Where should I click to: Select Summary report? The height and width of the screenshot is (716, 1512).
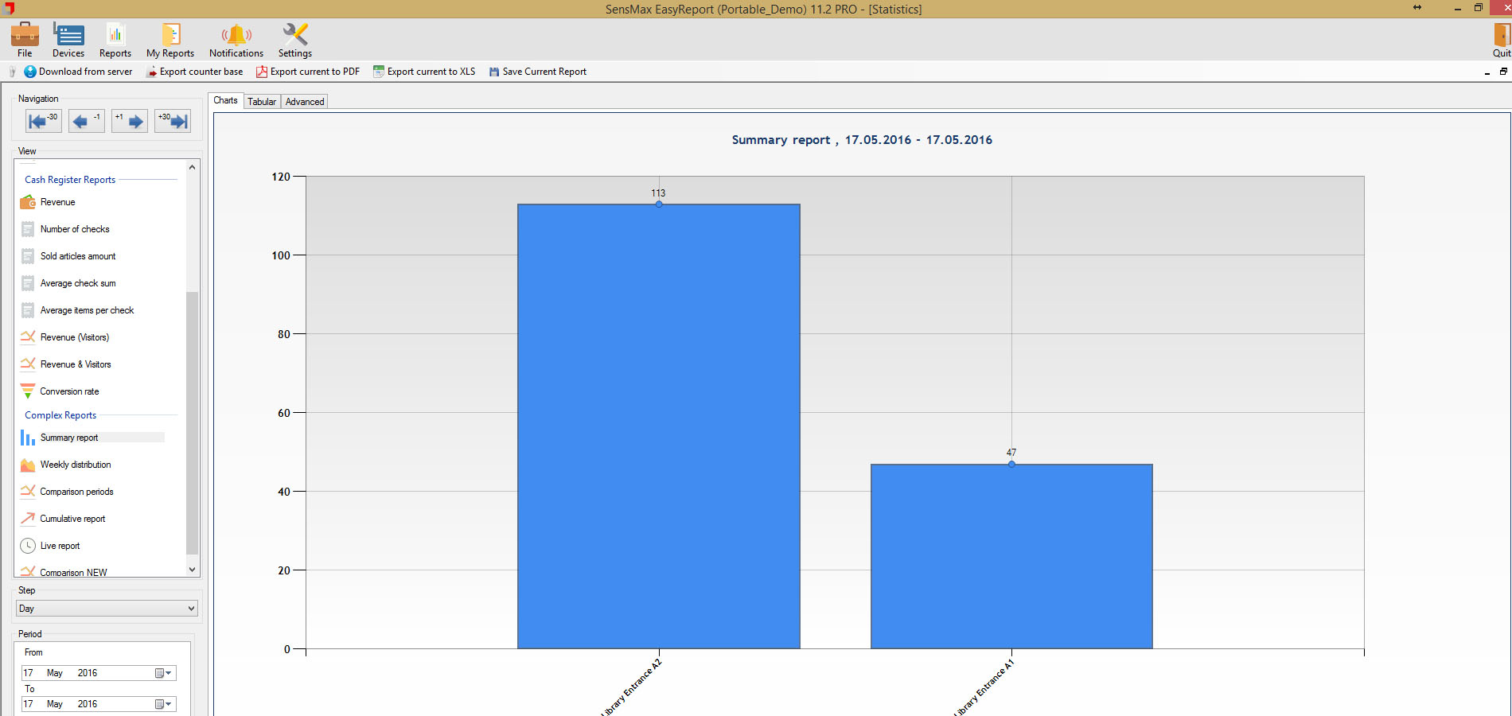click(69, 438)
